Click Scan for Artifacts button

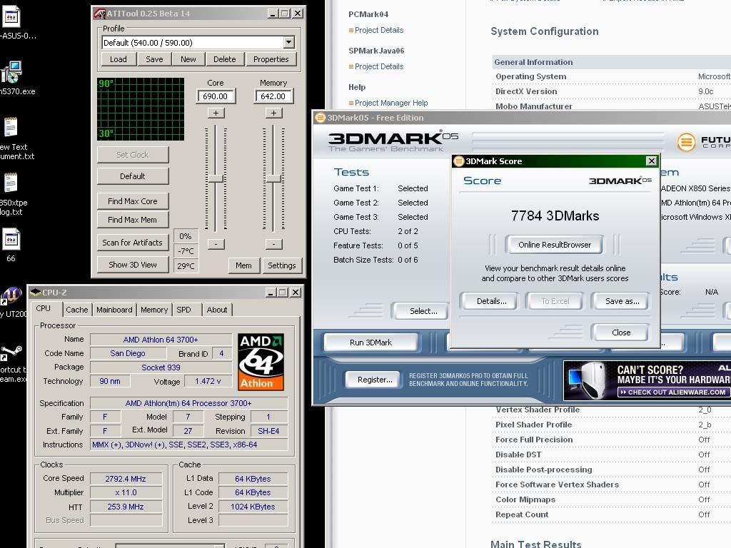point(133,243)
